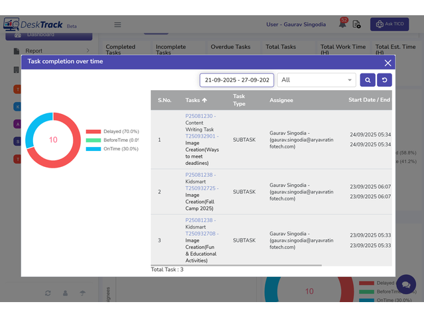
Task: Click the hamburger menu icon
Action: (x=117, y=25)
